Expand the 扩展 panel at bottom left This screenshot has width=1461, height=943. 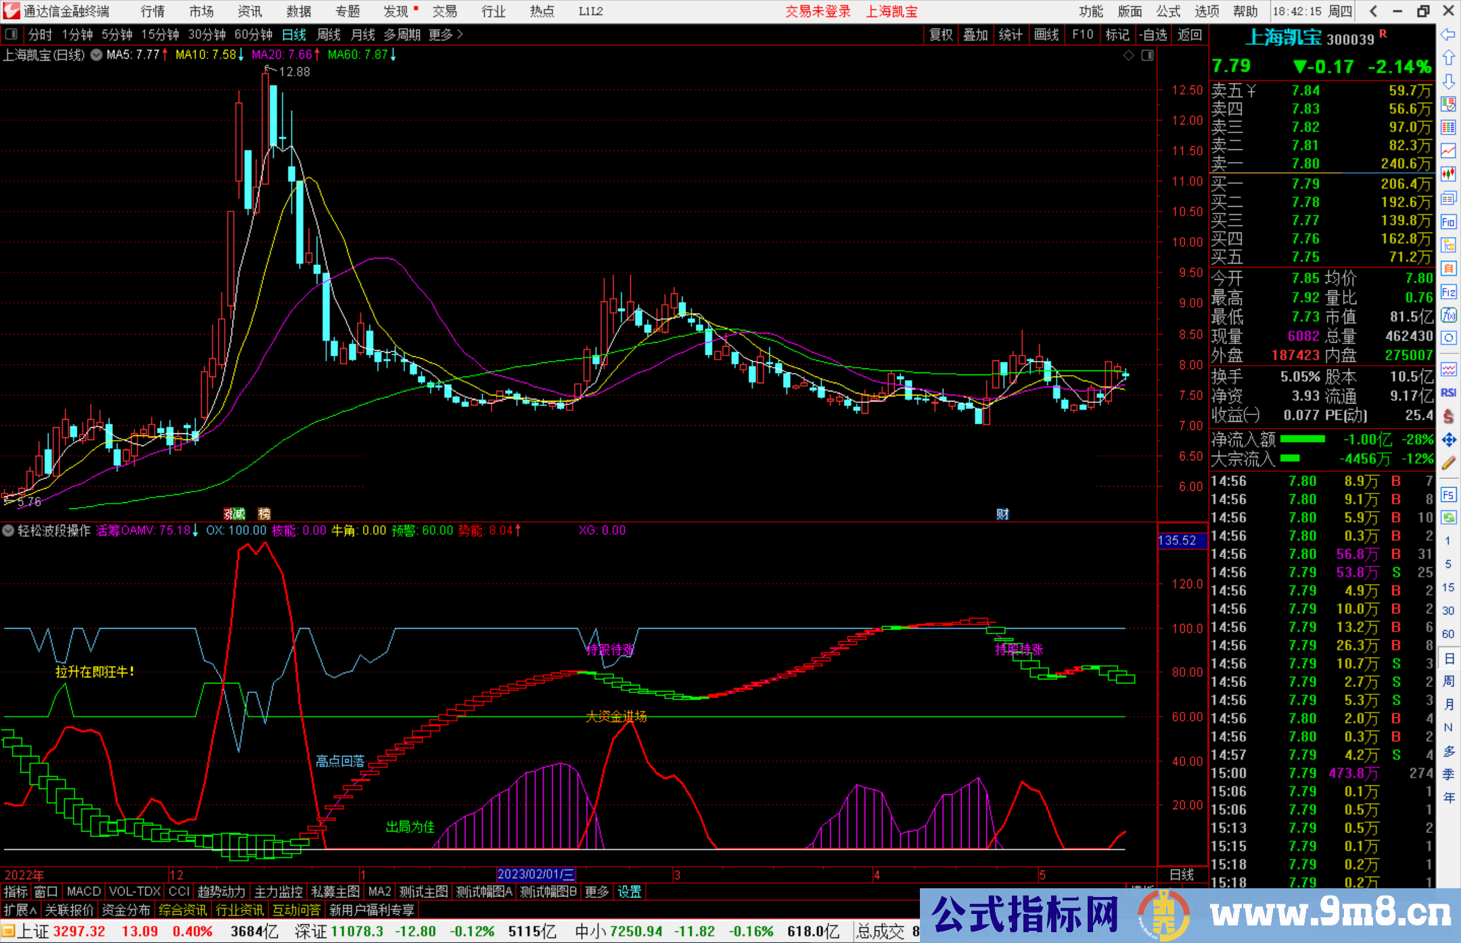tap(18, 910)
